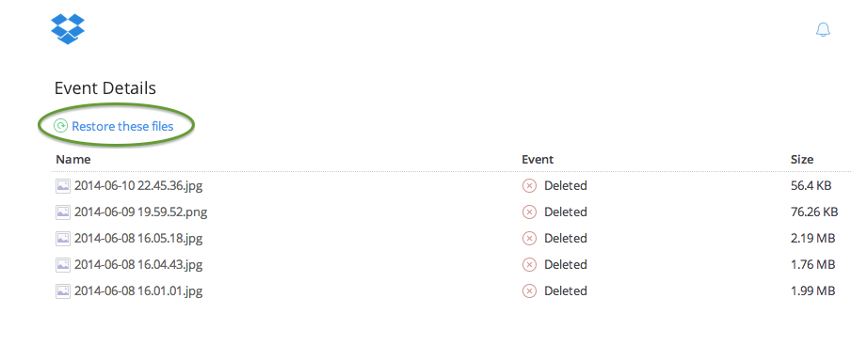Click image icon for 2014-06-08 16.04.43.jpg
This screenshot has width=851, height=345.
(x=63, y=265)
